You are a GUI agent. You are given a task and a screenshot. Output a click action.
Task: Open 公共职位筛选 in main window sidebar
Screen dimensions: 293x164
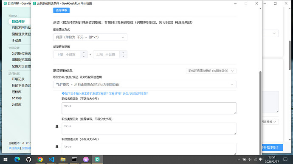coord(21,53)
